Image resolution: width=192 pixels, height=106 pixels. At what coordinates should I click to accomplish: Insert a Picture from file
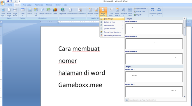(x=30, y=11)
